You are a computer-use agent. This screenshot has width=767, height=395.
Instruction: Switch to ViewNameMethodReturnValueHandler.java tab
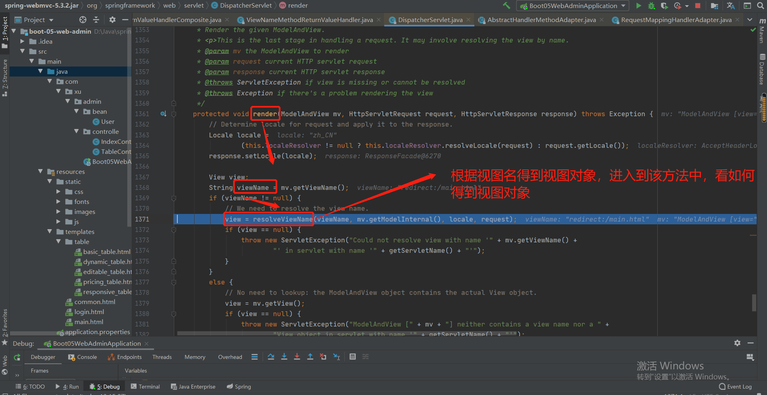point(309,20)
